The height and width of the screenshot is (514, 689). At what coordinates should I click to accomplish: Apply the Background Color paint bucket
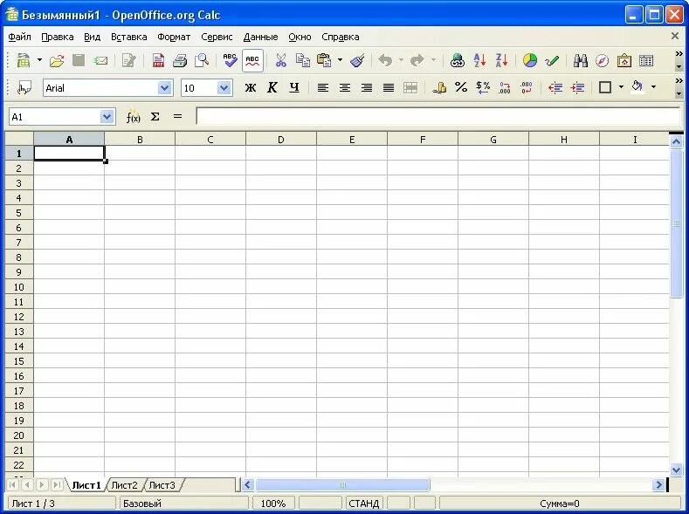click(x=637, y=87)
